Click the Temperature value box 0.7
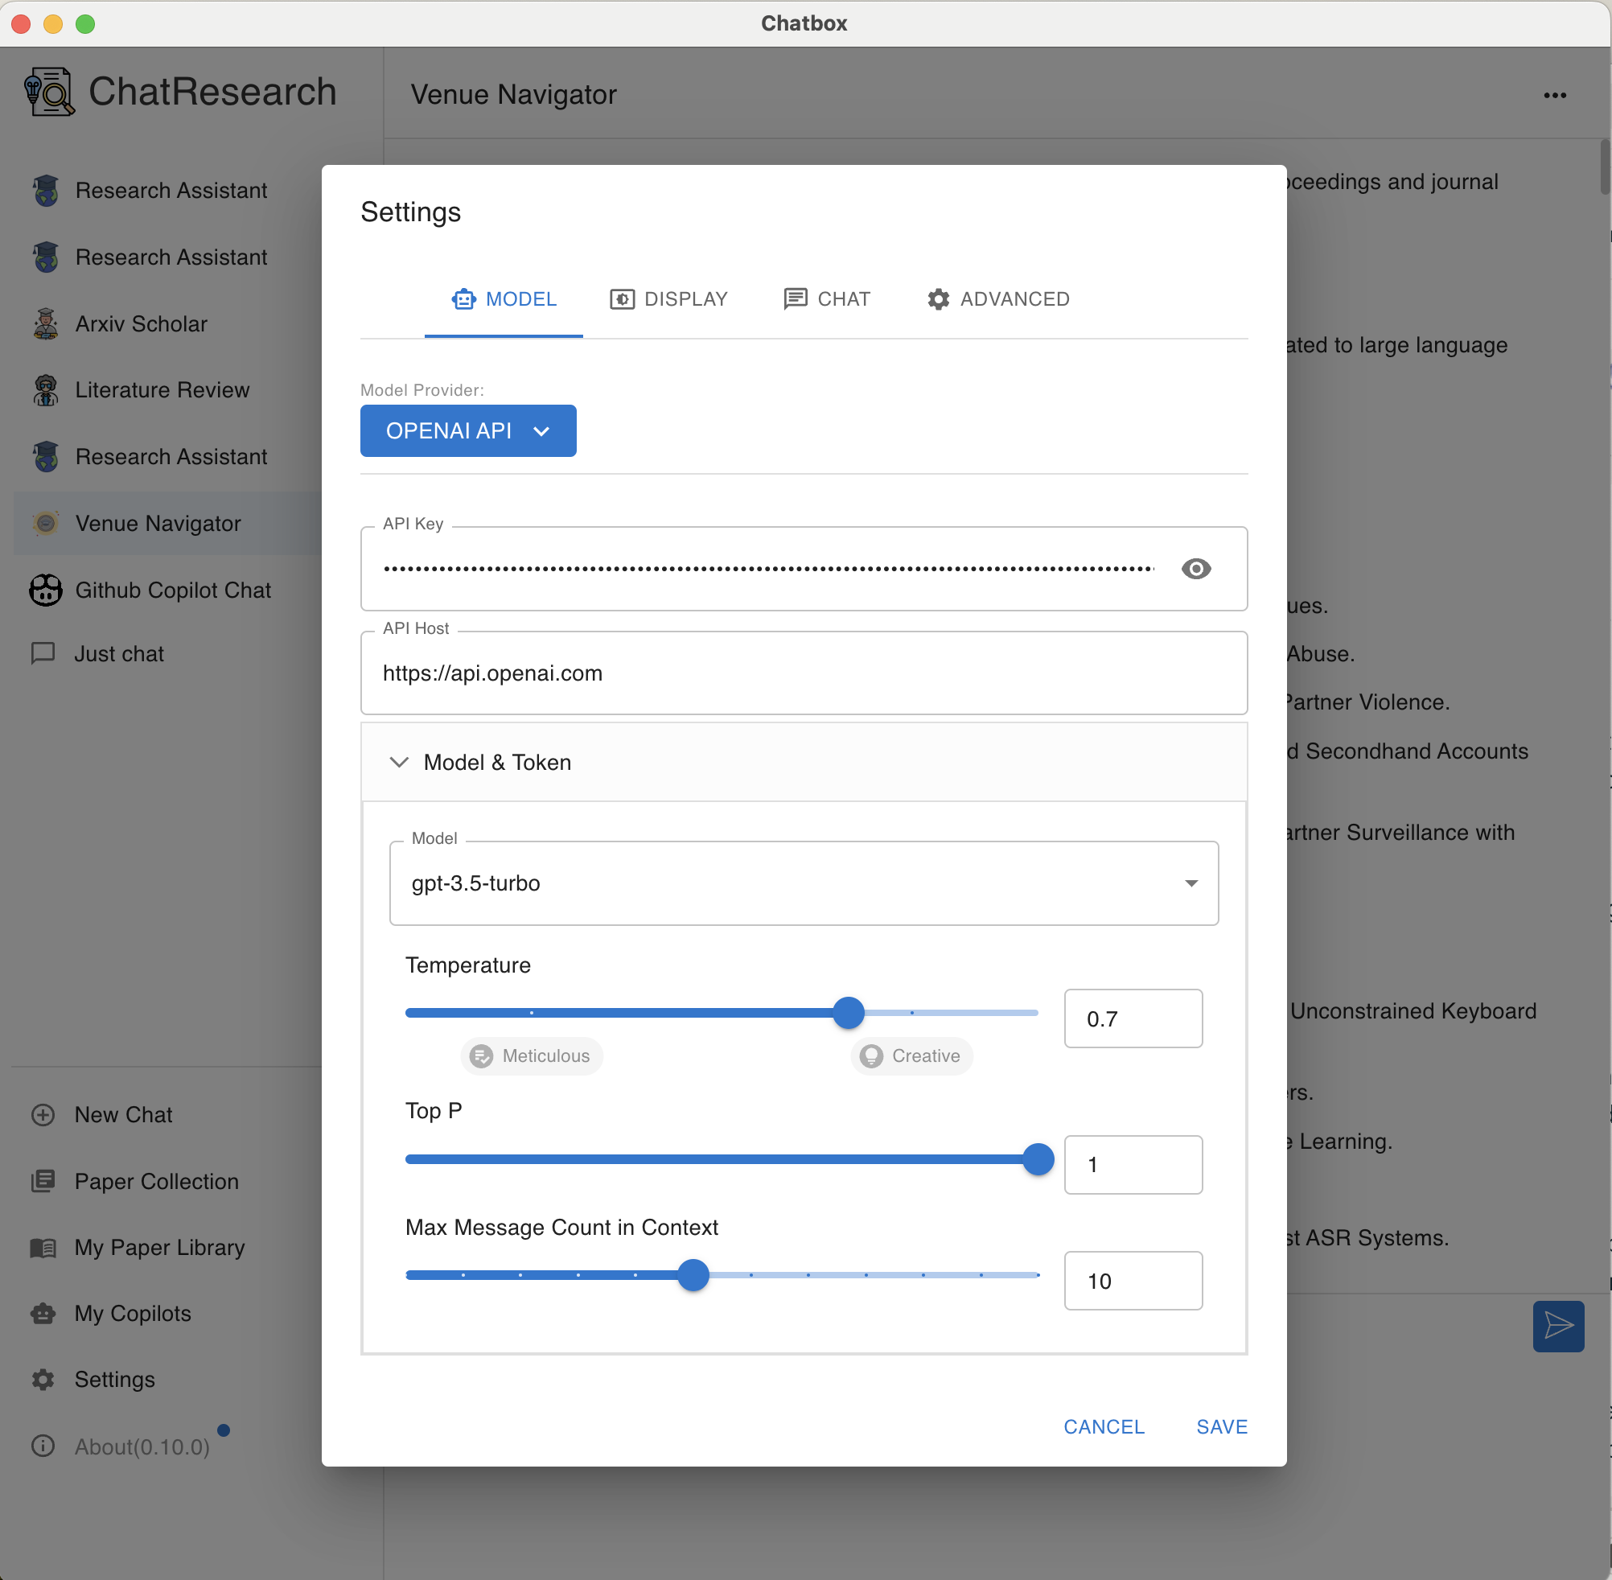 point(1133,1018)
